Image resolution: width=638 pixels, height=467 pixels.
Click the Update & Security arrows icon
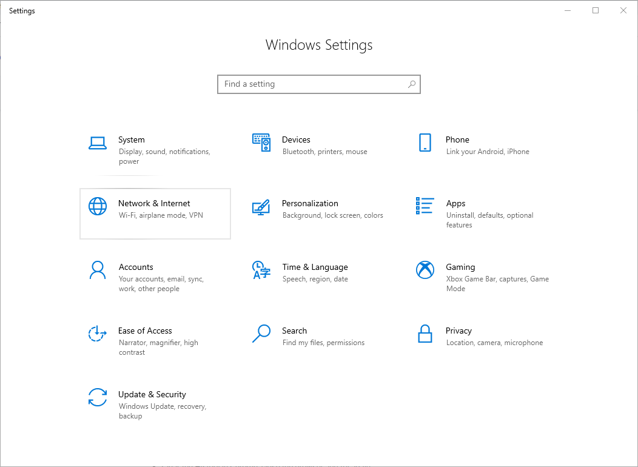coord(98,397)
